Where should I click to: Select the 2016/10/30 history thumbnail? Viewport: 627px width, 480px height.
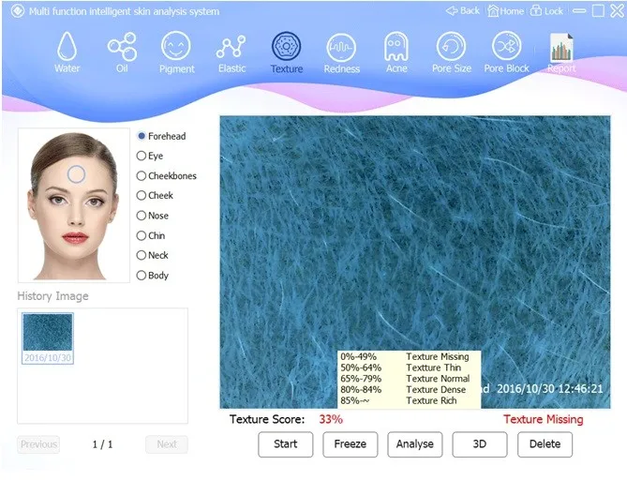click(x=48, y=338)
